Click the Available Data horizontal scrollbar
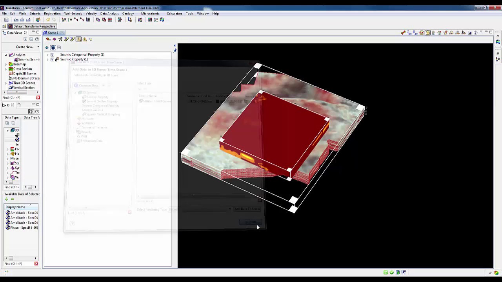502x282 pixels. [x=21, y=258]
